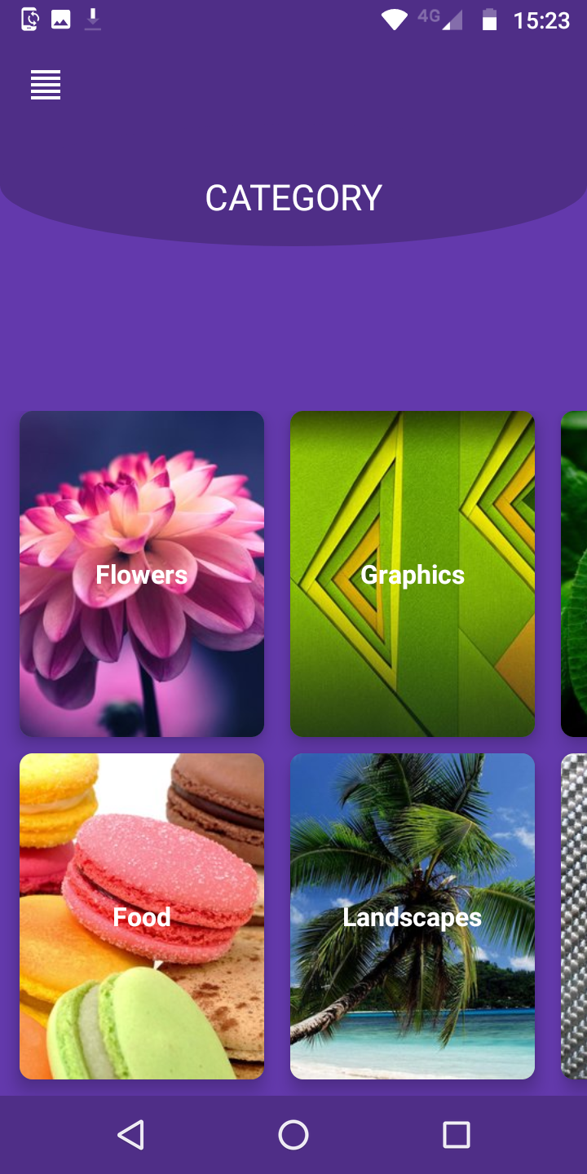This screenshot has width=587, height=1174.
Task: Tap the download notification icon in status bar
Action: (x=93, y=20)
